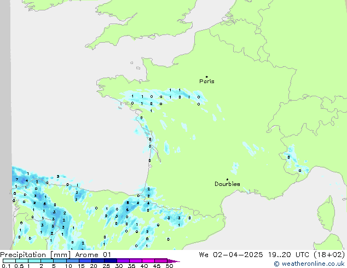This screenshot has width=347, height=268.
Task: Select the 'Arome 01' model label
Action: click(x=93, y=255)
